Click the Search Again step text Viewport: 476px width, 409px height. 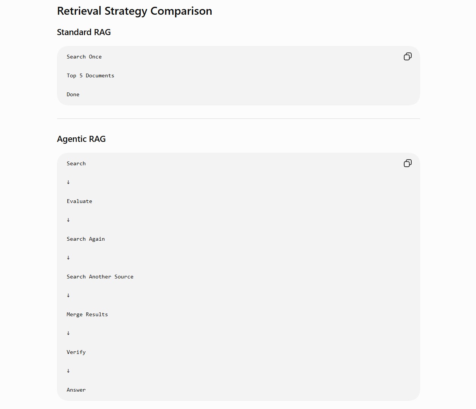pos(86,239)
